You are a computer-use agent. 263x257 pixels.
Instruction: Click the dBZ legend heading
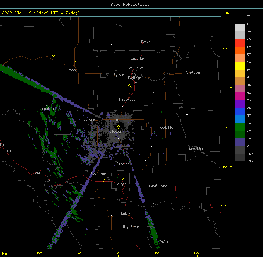point(247,16)
